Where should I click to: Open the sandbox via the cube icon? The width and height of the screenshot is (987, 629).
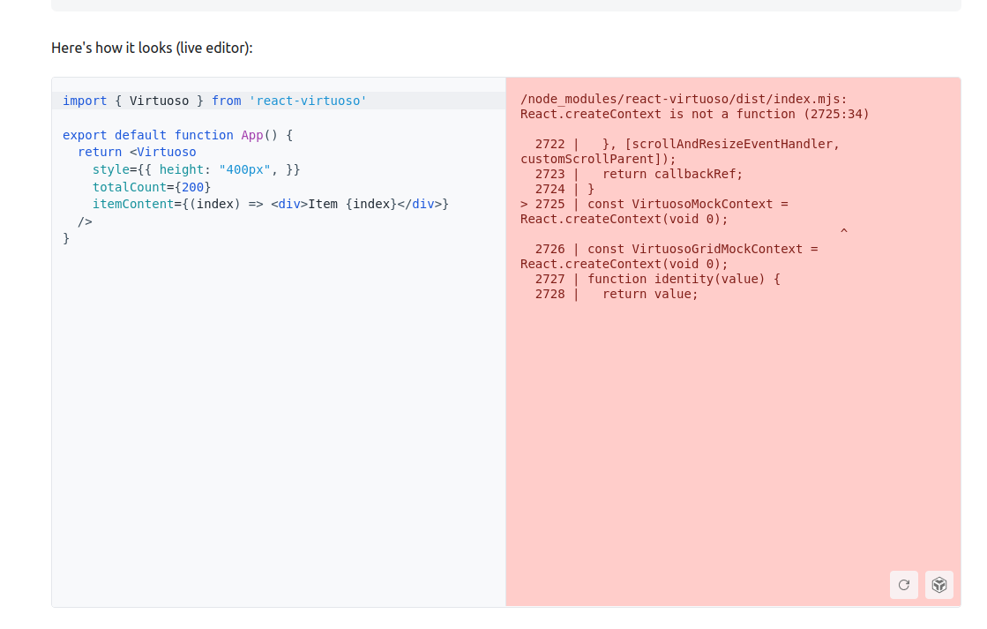938,585
